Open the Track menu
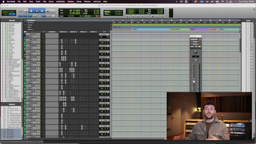 tap(38, 2)
